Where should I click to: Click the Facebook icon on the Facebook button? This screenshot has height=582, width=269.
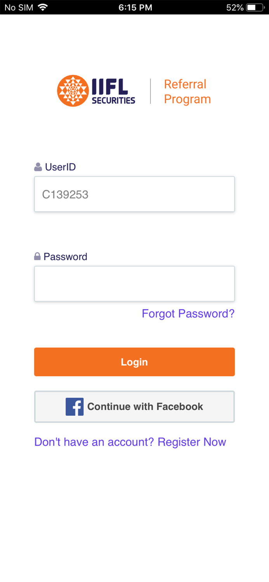(75, 406)
